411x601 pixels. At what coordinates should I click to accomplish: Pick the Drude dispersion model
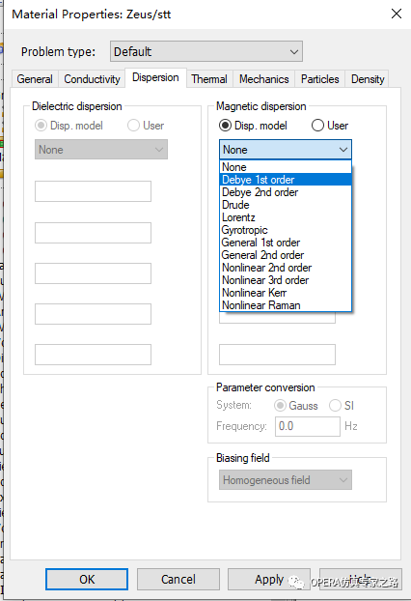tap(286, 205)
